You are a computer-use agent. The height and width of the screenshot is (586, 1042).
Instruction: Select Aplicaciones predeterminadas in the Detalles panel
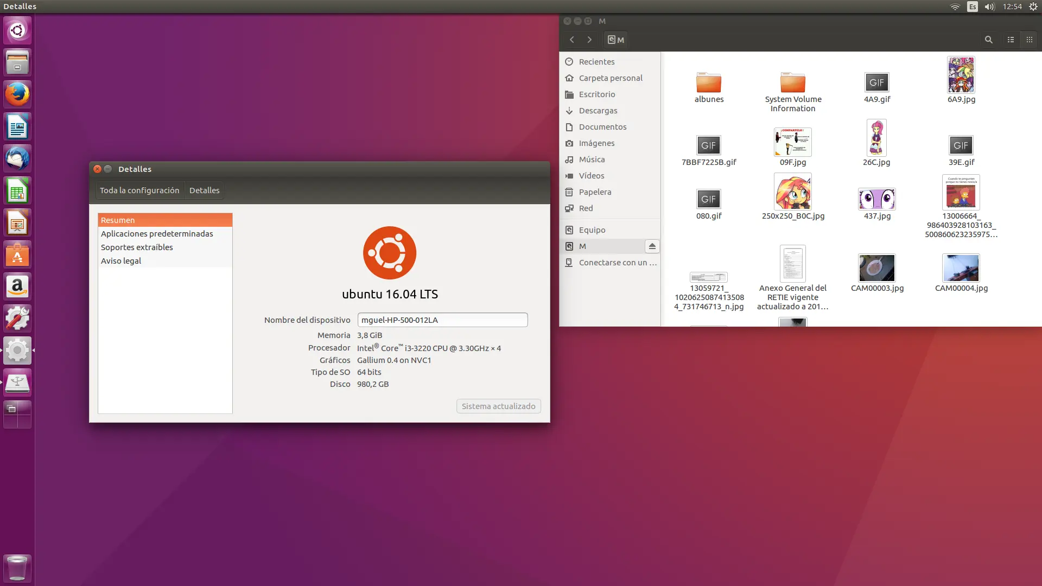tap(157, 233)
